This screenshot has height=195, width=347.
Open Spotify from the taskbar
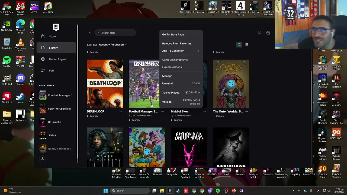pyautogui.click(x=218, y=191)
